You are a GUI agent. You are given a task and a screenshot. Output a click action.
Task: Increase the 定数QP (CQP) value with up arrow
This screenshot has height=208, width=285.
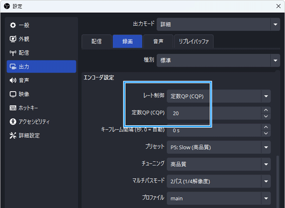(266, 110)
